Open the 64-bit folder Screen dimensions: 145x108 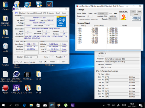tap(39, 89)
